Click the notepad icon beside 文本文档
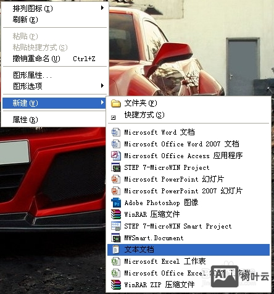The width and height of the screenshot is (274, 294). click(116, 250)
